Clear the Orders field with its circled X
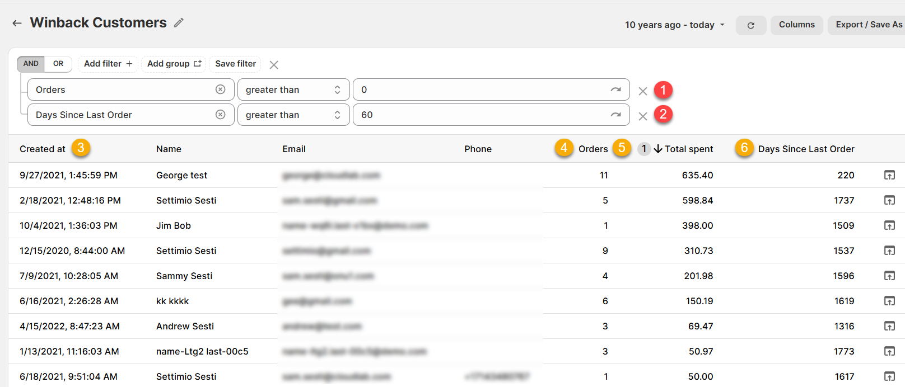This screenshot has height=387, width=905. click(221, 89)
